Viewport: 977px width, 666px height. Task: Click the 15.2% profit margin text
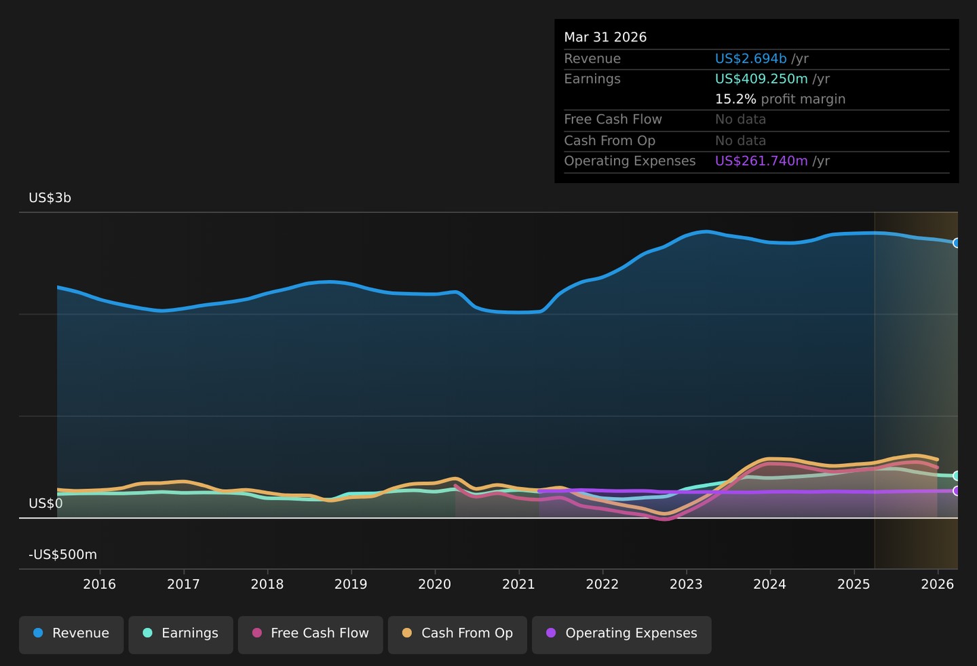coord(780,99)
